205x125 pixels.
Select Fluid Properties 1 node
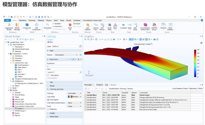(x=22, y=65)
